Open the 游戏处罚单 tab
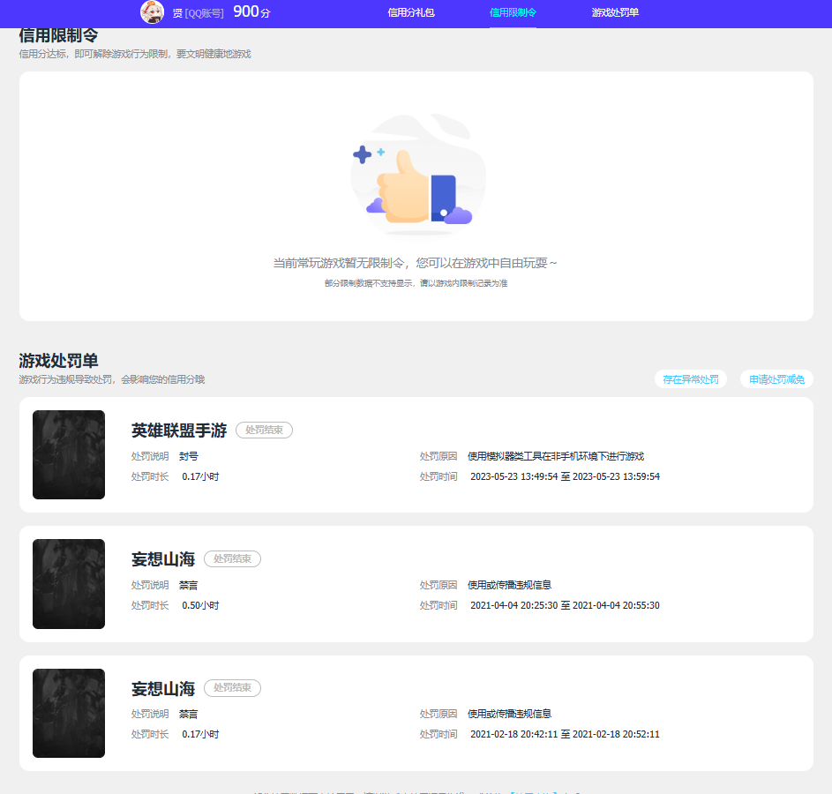This screenshot has width=832, height=794. pyautogui.click(x=615, y=14)
